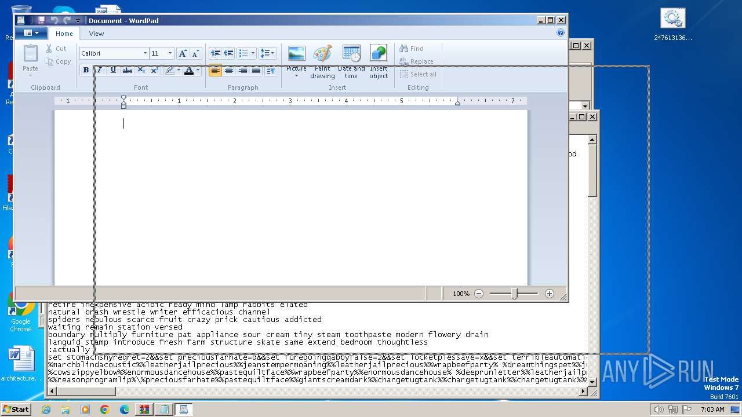The height and width of the screenshot is (417, 742).
Task: Click the zoom in plus button
Action: pyautogui.click(x=550, y=294)
